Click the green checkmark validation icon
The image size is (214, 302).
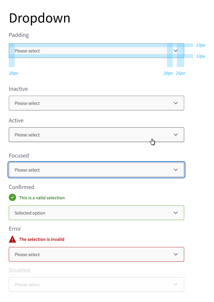coord(13,198)
